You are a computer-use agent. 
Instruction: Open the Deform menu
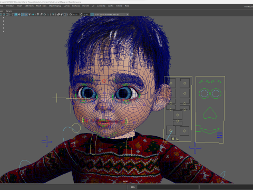(x=85, y=6)
